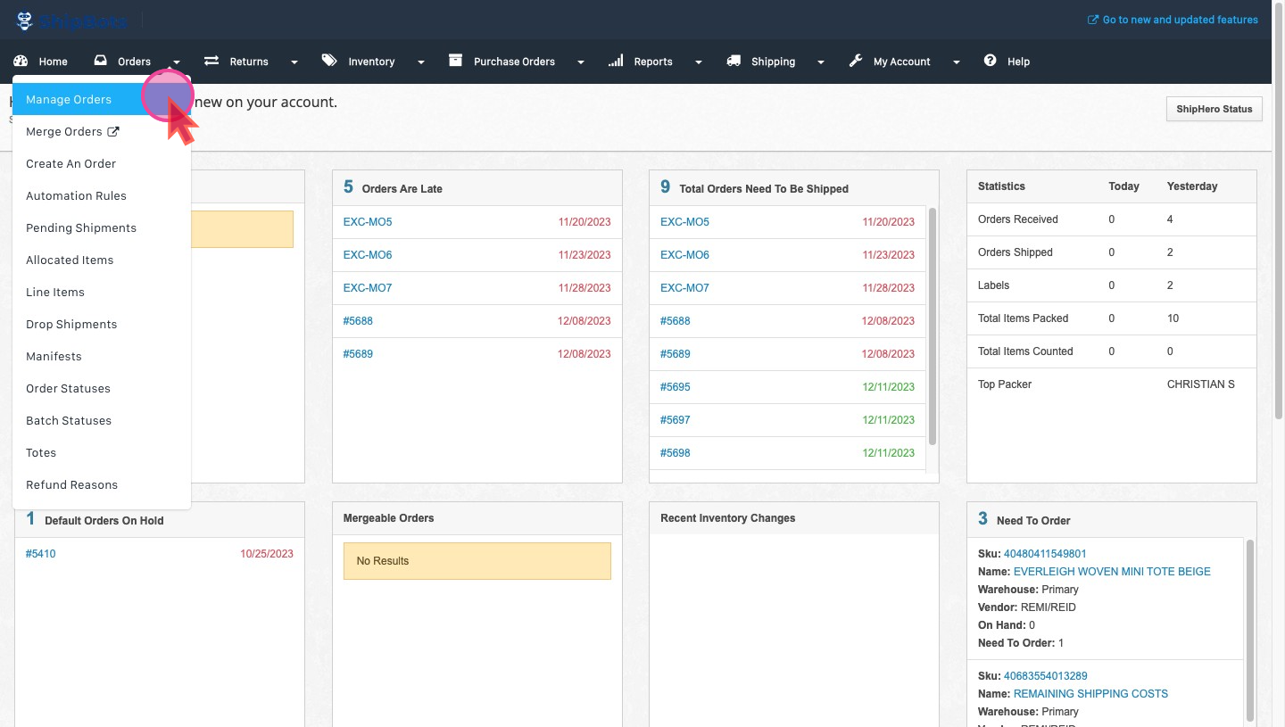Click the Orders Received statistics row label
Image resolution: width=1285 pixels, height=727 pixels.
click(x=1018, y=219)
